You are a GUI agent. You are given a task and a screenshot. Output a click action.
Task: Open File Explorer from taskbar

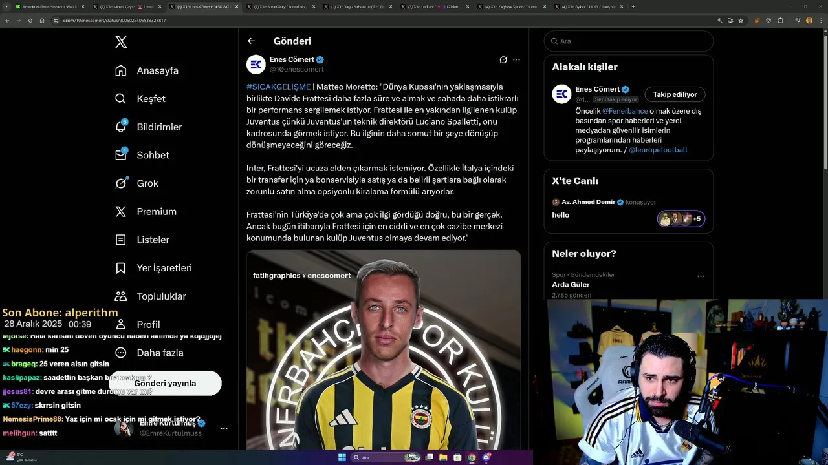pos(444,457)
